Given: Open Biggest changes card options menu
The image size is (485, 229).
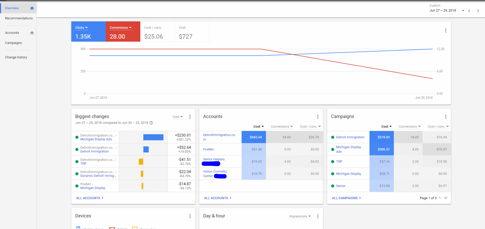Looking at the screenshot, I should coord(190,117).
